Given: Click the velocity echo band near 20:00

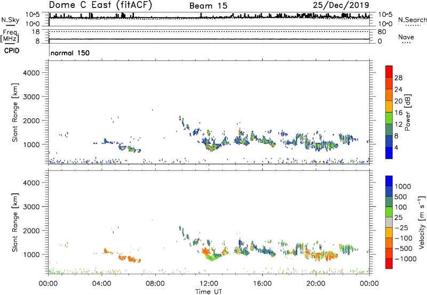Looking at the screenshot, I should click(x=321, y=256).
